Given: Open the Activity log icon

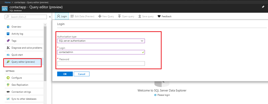Looking at the screenshot, I should point(8,34).
